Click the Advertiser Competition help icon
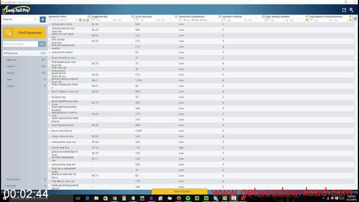This screenshot has height=202, width=359. point(219,17)
